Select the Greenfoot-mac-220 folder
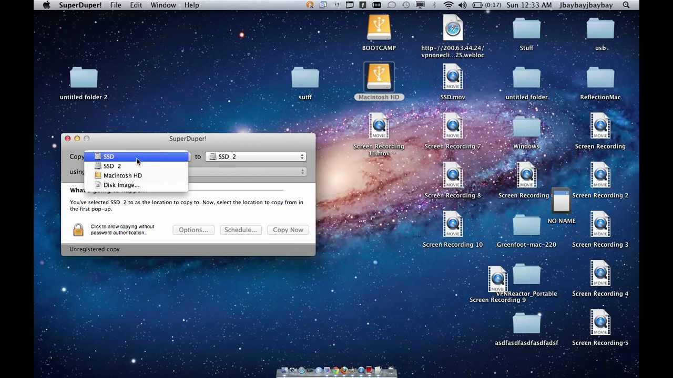Image resolution: width=673 pixels, height=378 pixels. [x=526, y=225]
